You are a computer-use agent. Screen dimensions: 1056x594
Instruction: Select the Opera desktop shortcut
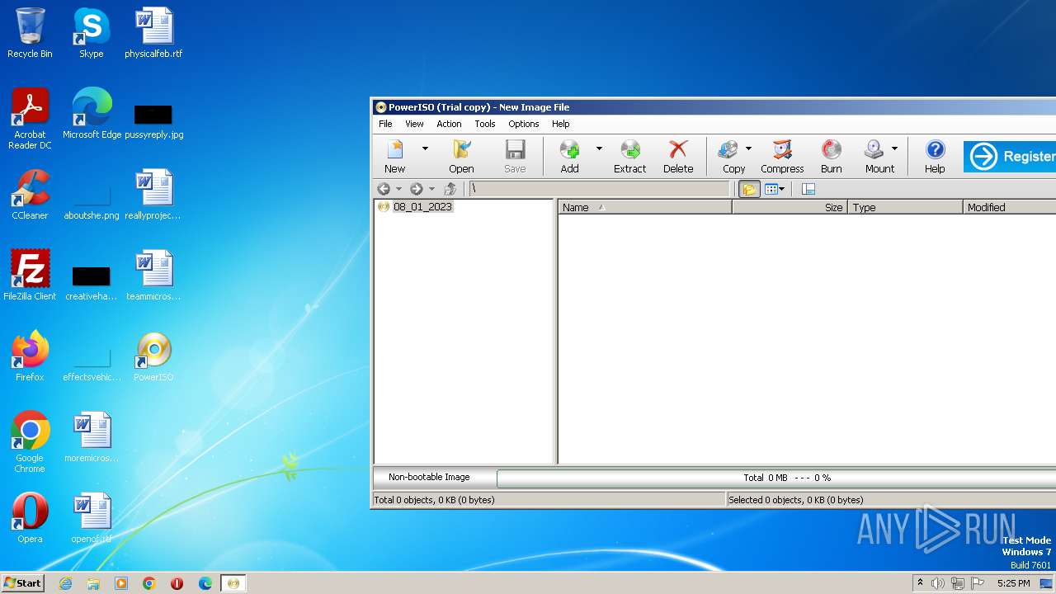30,518
